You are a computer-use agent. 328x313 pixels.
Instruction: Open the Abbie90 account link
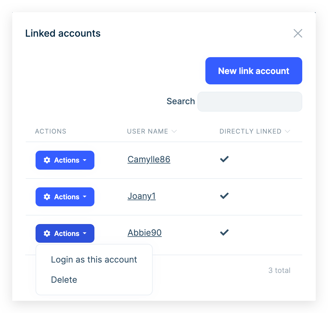[144, 233]
